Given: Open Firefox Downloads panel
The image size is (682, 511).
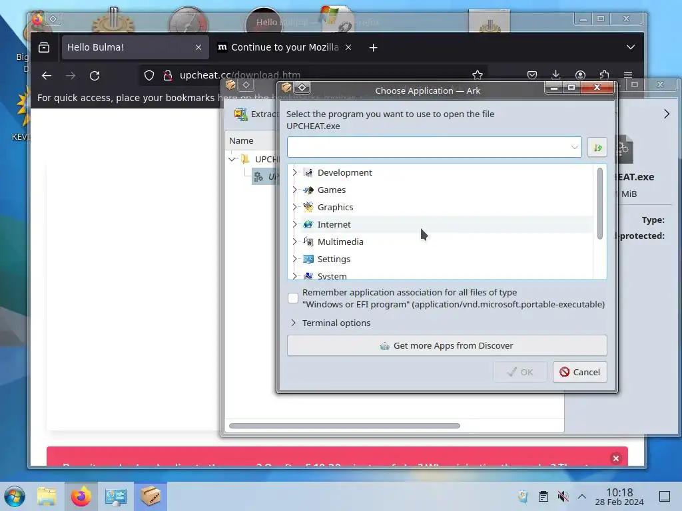Looking at the screenshot, I should (556, 75).
